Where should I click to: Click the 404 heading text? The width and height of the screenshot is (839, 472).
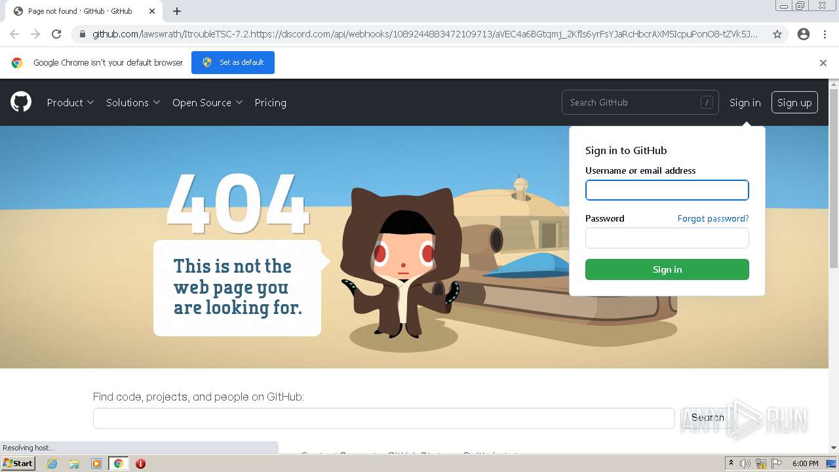[237, 204]
